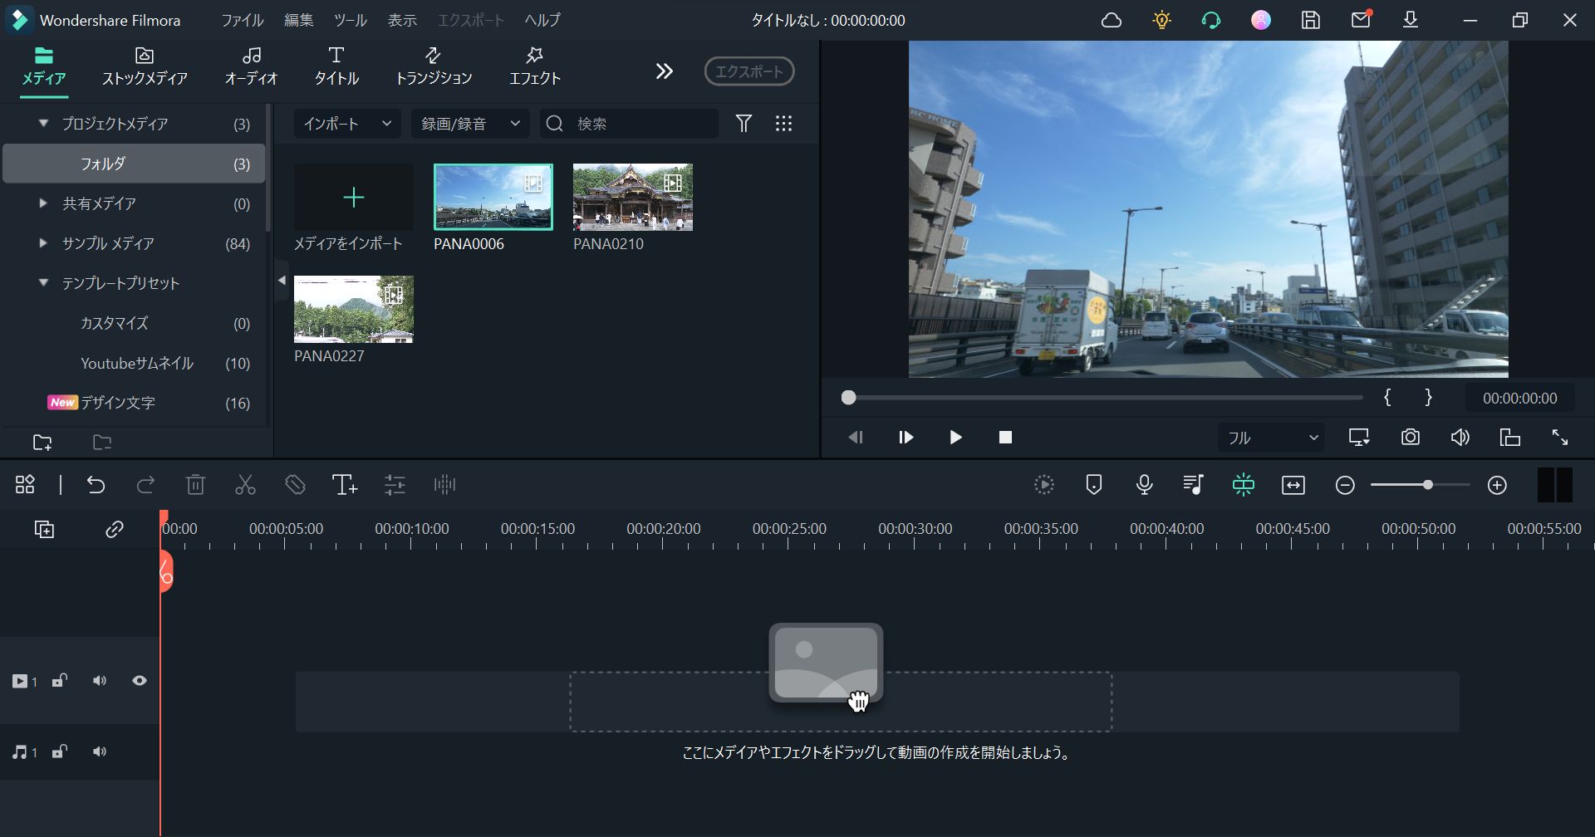
Task: Click the Undo icon above the timeline
Action: [x=96, y=485]
